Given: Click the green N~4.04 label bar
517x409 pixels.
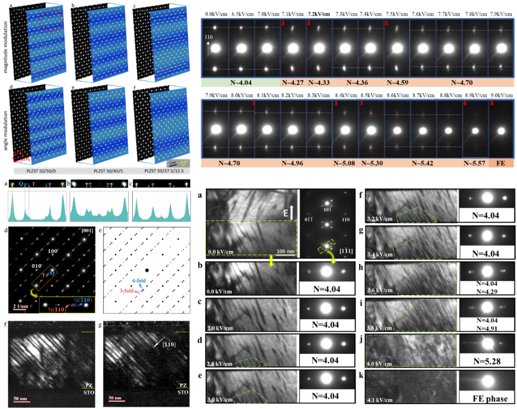Looking at the screenshot, I should coord(240,83).
